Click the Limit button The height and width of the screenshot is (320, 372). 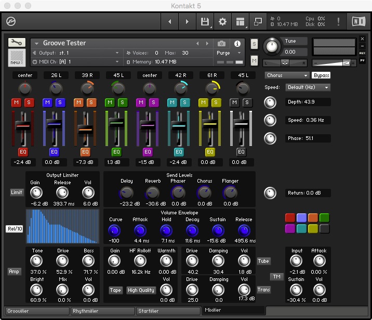pos(17,193)
